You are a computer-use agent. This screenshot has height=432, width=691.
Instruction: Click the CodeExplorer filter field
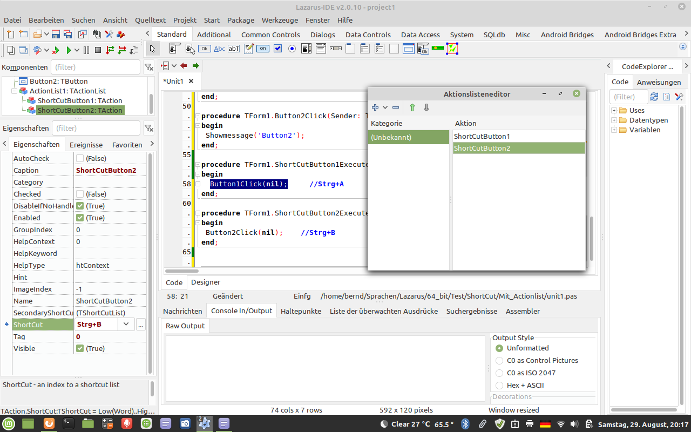tap(628, 97)
